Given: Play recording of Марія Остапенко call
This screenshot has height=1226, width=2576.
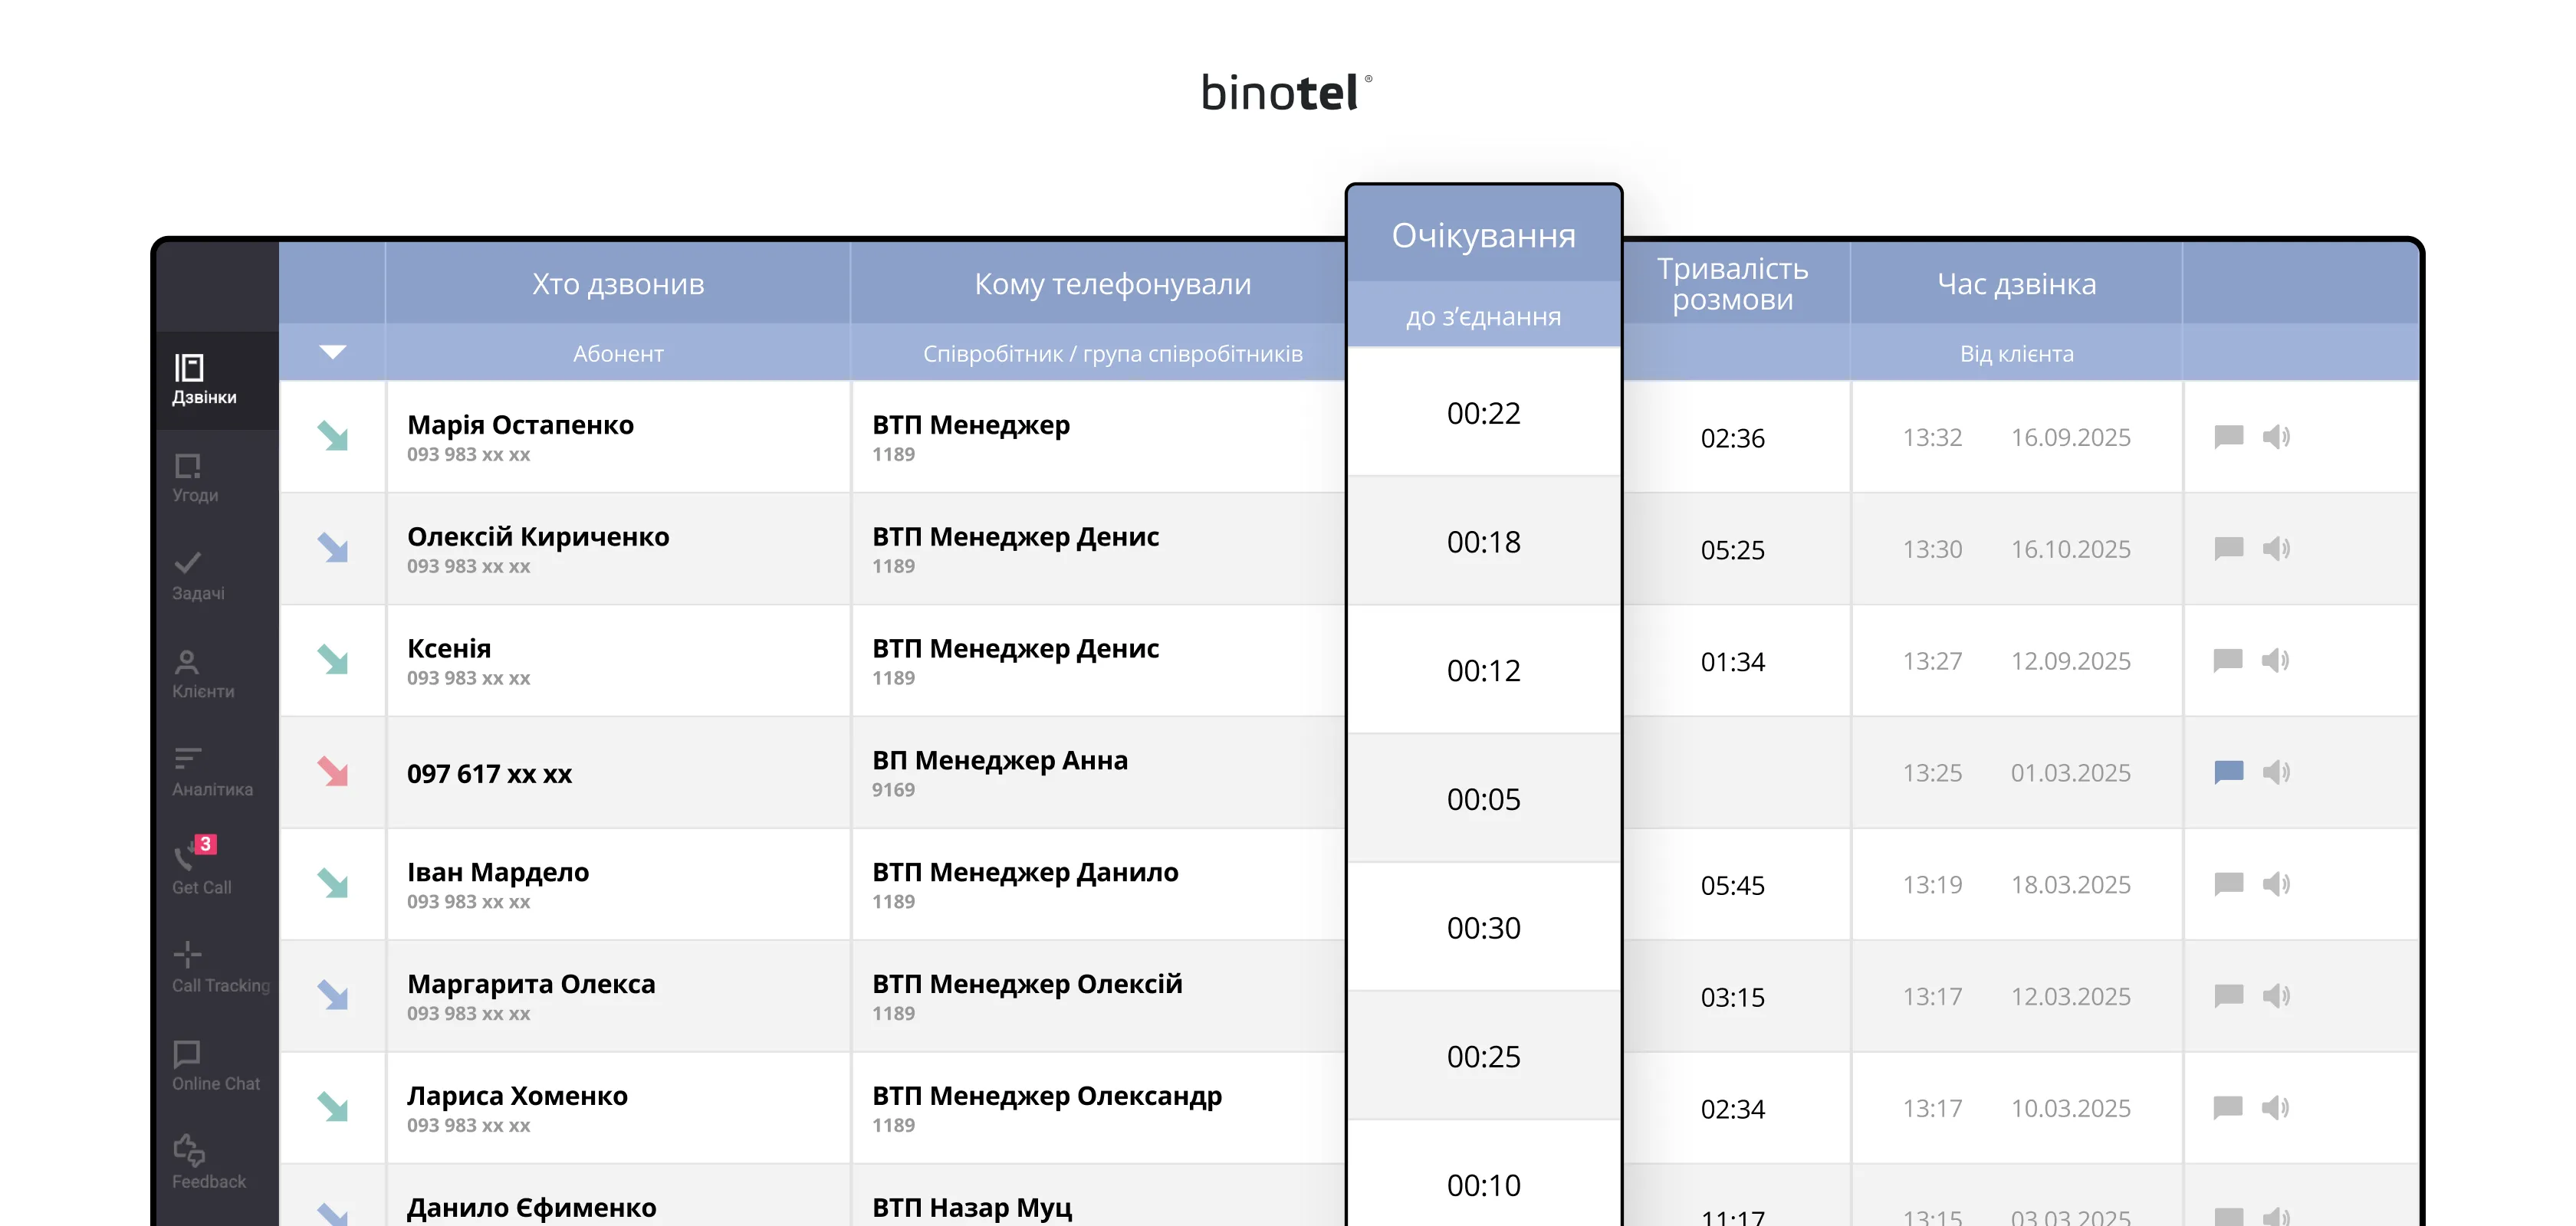Looking at the screenshot, I should (2276, 437).
